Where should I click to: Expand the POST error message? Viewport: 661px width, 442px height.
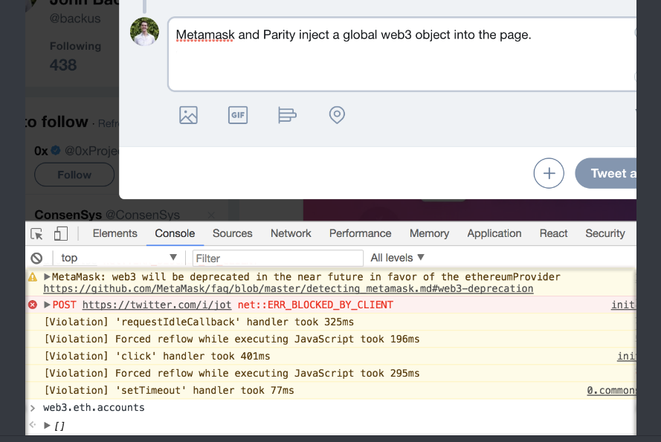click(x=48, y=305)
